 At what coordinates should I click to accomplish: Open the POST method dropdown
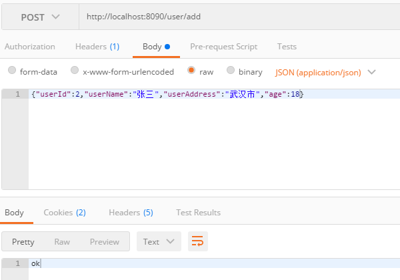click(x=40, y=17)
